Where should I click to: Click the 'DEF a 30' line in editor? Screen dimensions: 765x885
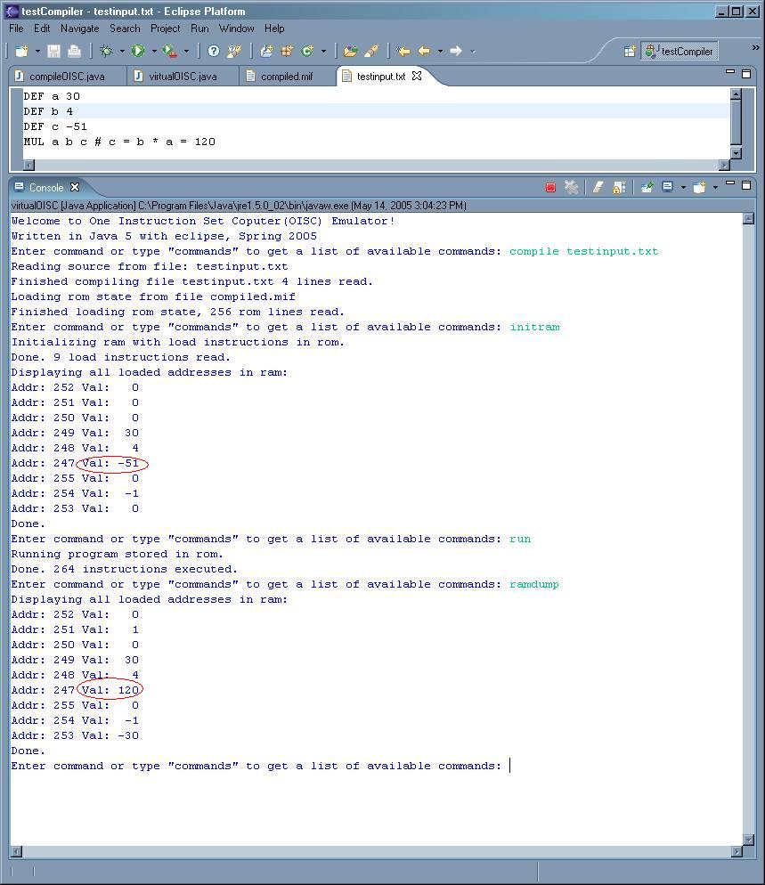(52, 96)
